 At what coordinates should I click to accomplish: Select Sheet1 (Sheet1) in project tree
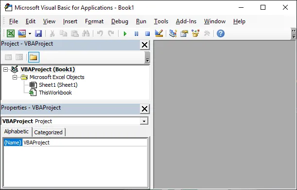click(x=58, y=85)
